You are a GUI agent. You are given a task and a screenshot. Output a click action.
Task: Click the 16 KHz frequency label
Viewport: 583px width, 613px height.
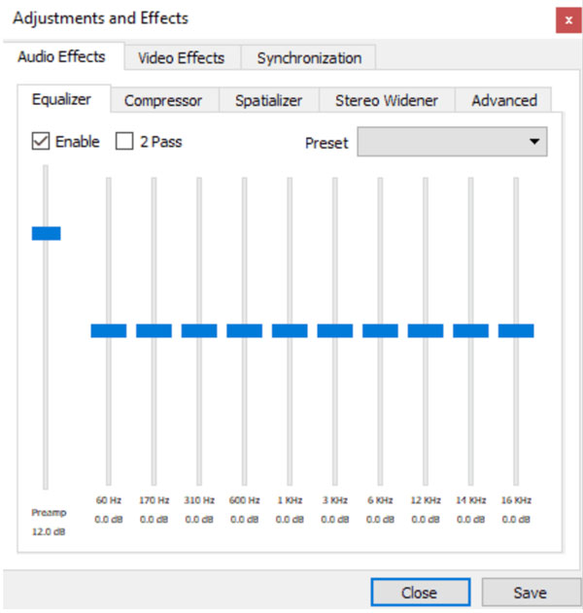click(x=516, y=500)
